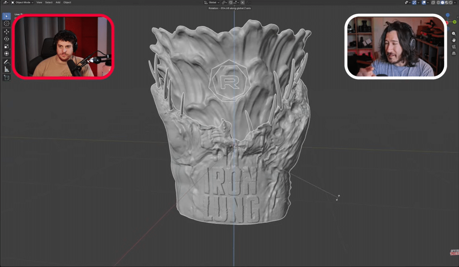Click the zoom magnifier viewport icon
This screenshot has width=459, height=267.
[454, 34]
